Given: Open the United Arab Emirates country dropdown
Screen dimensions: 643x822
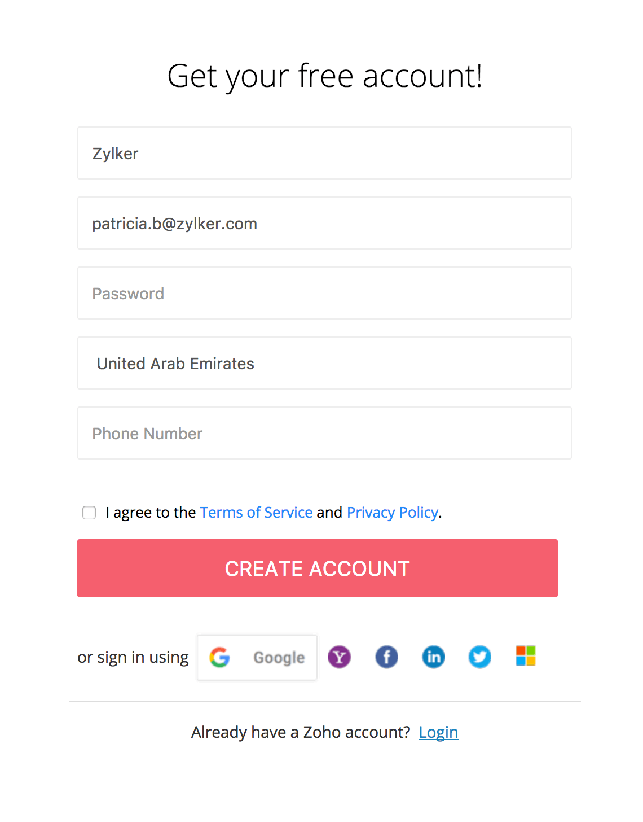Looking at the screenshot, I should 324,364.
